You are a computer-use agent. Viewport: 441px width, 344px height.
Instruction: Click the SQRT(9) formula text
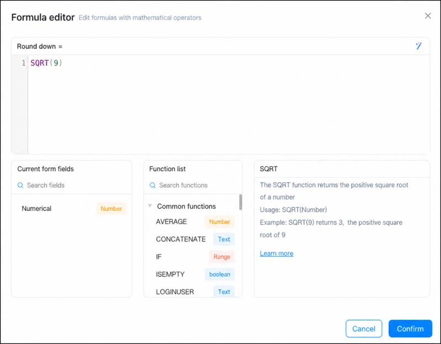pyautogui.click(x=46, y=63)
